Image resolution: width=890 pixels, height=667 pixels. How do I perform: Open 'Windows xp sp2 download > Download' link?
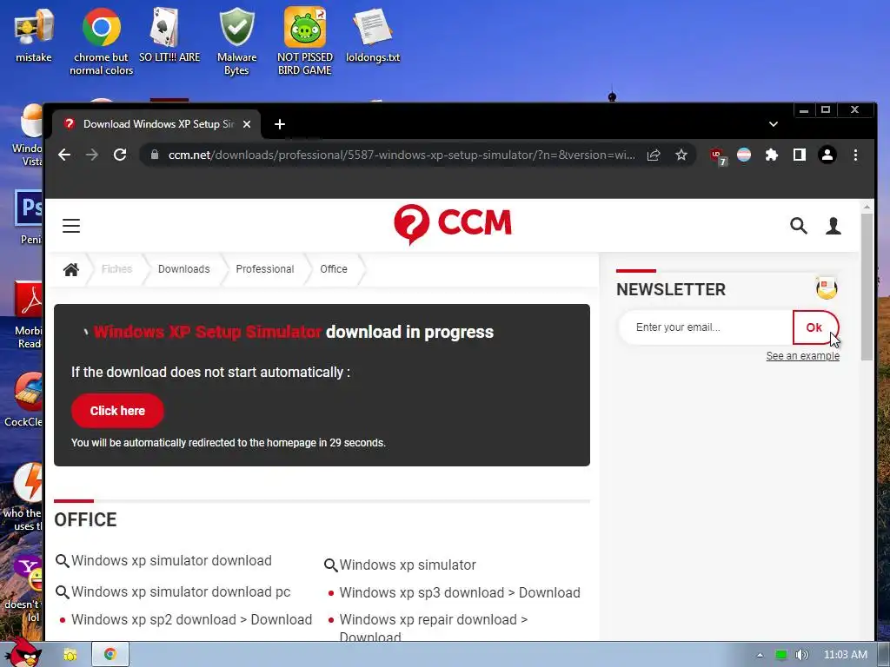[x=191, y=619]
